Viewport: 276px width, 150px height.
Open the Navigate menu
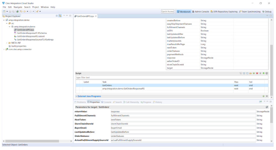(18, 7)
